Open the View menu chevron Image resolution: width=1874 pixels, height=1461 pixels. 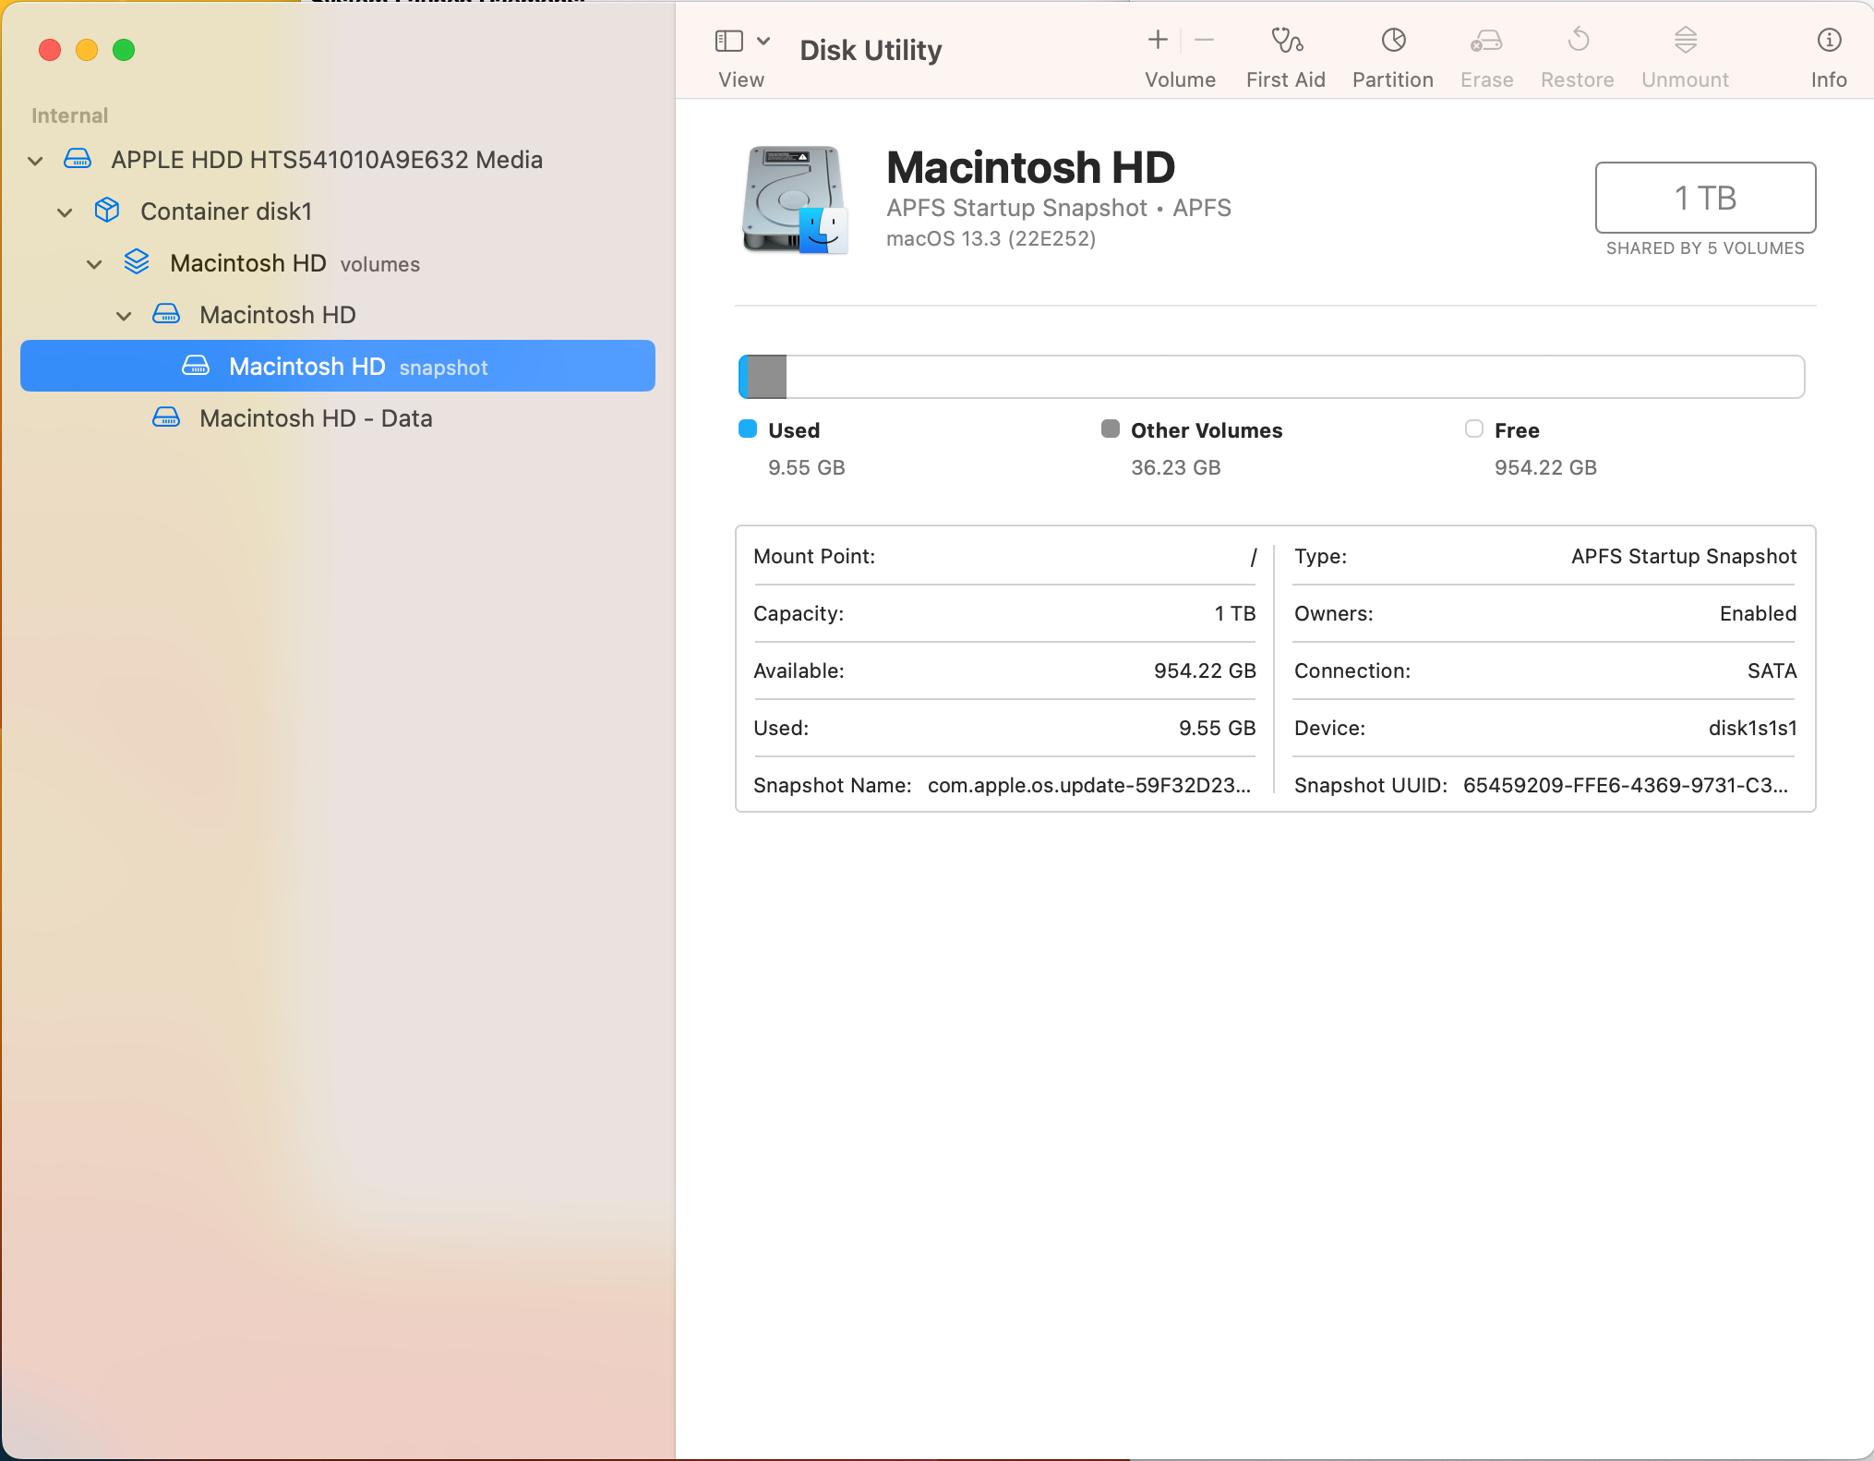click(x=763, y=41)
